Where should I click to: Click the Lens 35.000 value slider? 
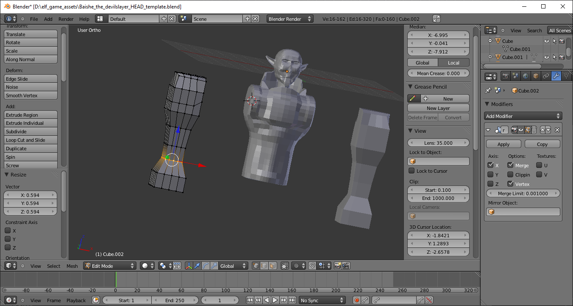tap(438, 143)
